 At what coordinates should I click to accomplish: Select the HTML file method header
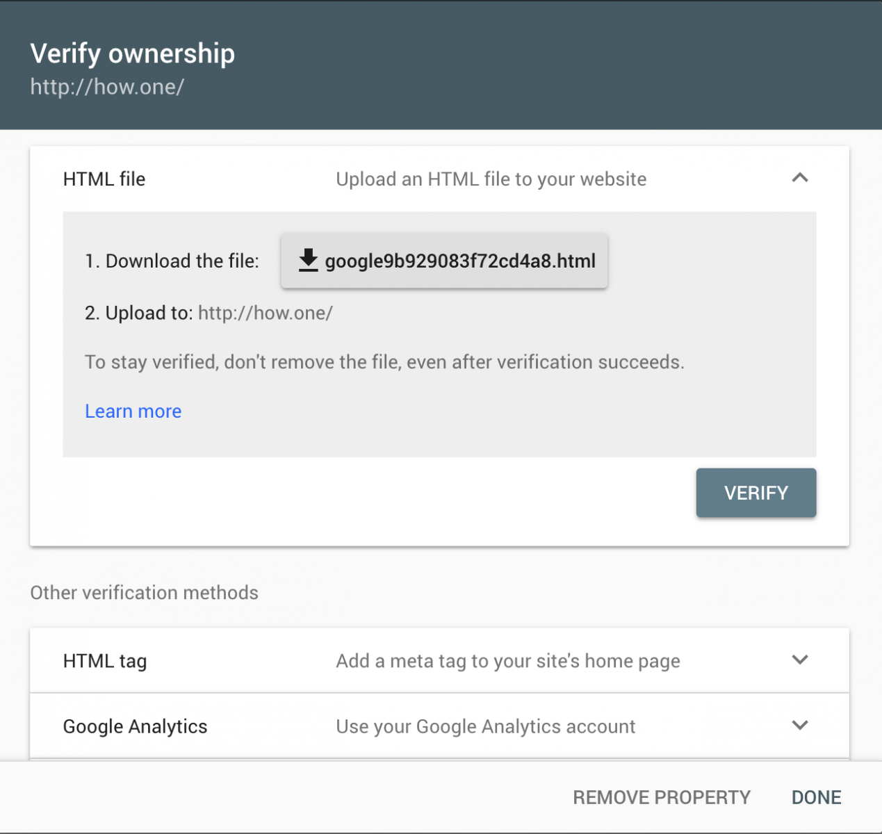click(x=104, y=179)
